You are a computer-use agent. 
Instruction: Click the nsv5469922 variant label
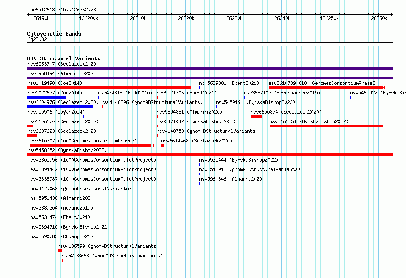point(378,93)
